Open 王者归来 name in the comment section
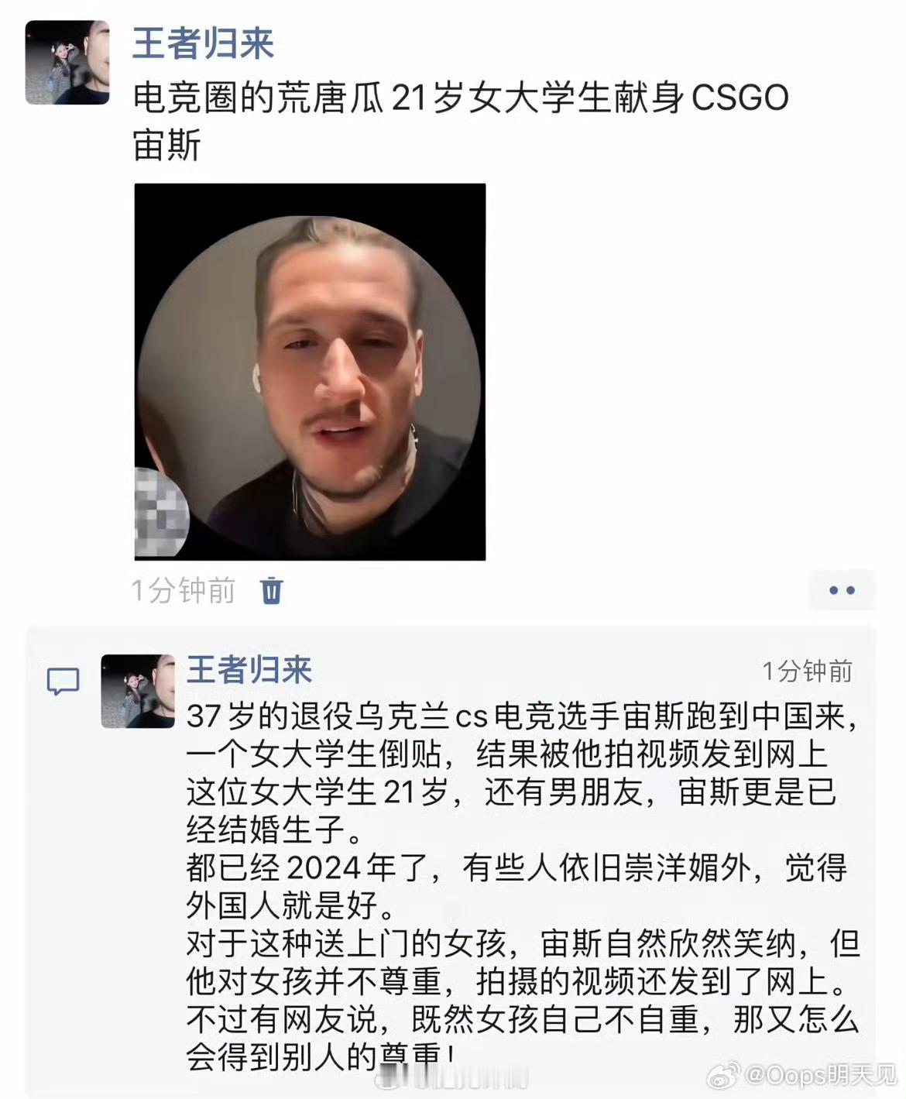Screen dimensions: 906x1099 tap(249, 670)
